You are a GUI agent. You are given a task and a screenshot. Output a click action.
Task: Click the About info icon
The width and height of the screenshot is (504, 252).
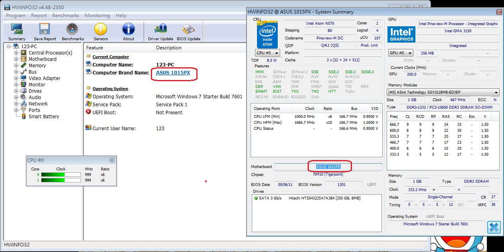128,29
